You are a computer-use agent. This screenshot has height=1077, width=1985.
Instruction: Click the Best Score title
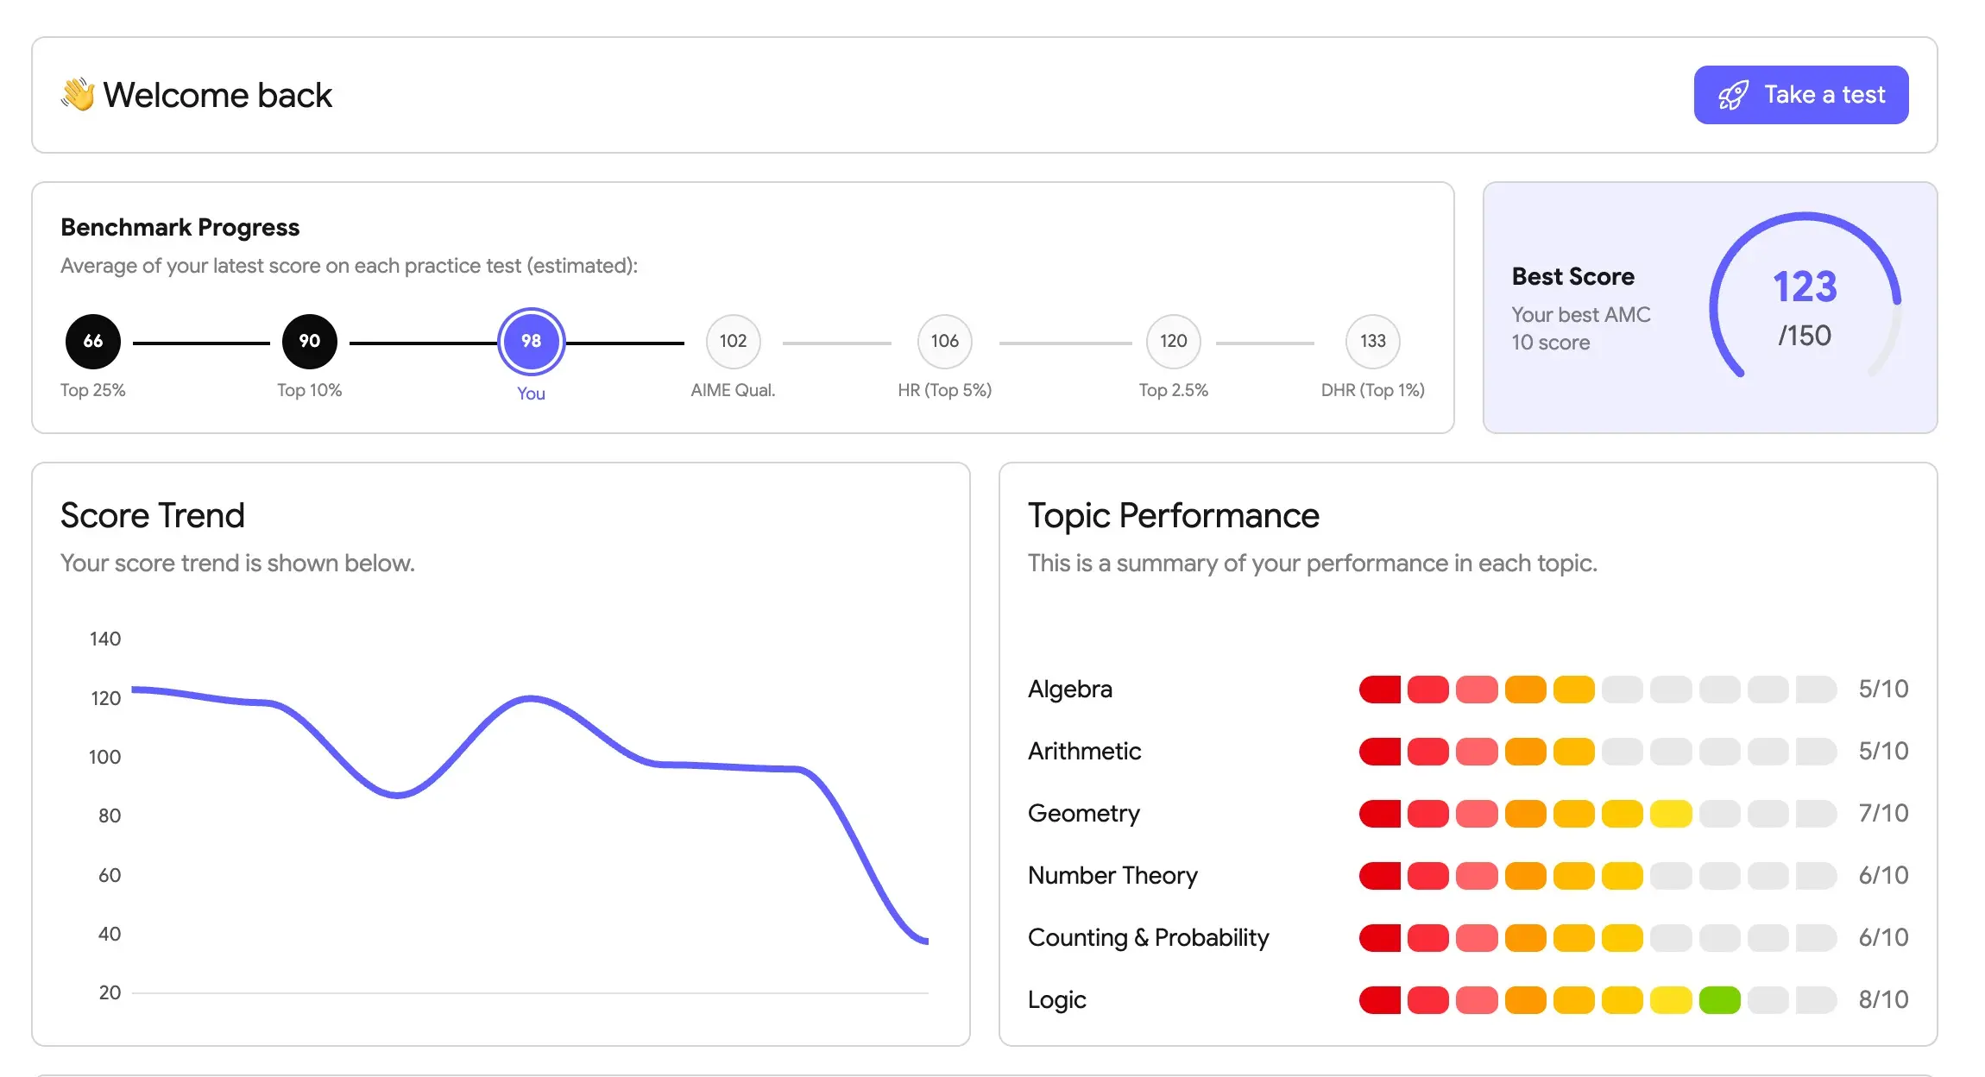(x=1572, y=276)
